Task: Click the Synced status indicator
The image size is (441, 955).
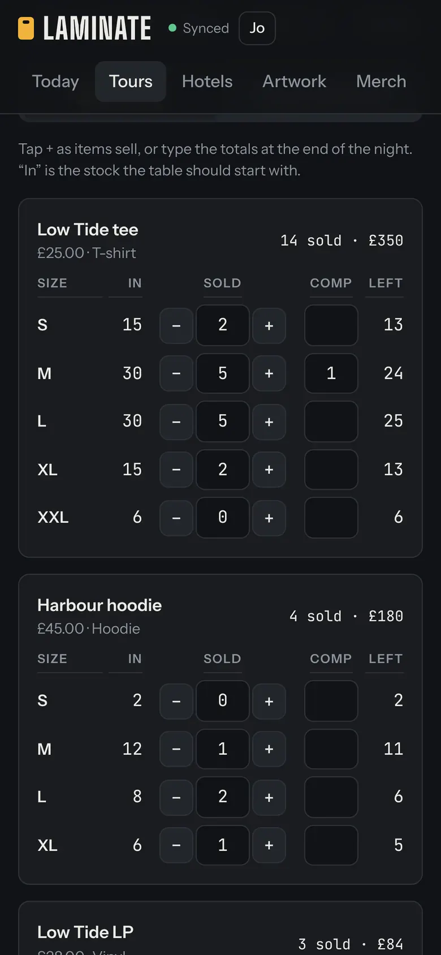Action: click(198, 28)
